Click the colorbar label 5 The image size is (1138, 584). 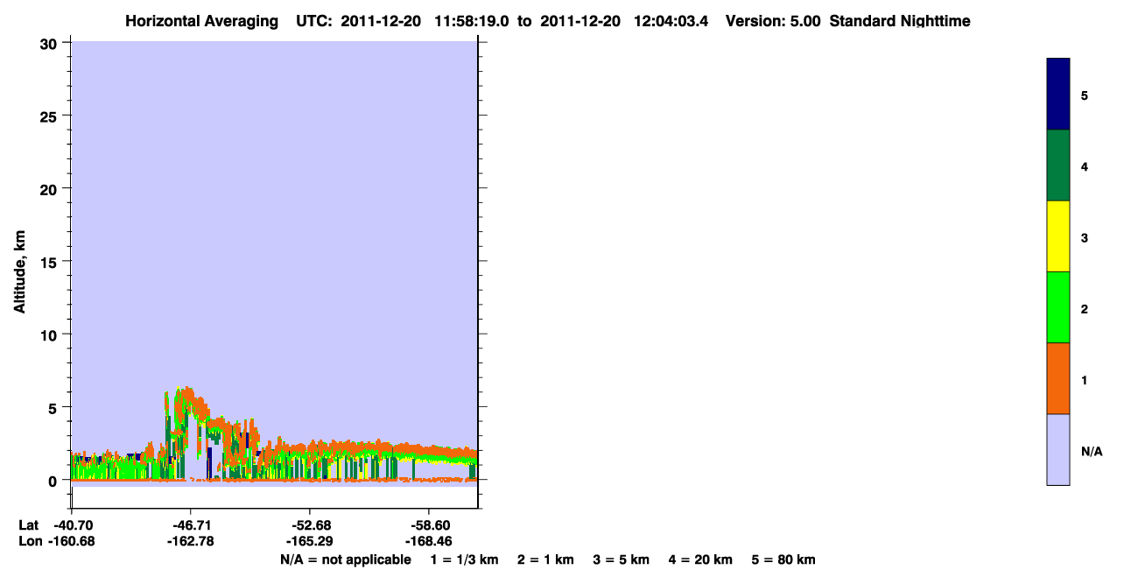(x=1085, y=95)
